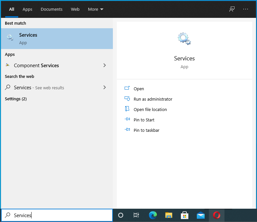Expand the Services web results chevron
Viewport: 257px width, 222px height.
(104, 87)
